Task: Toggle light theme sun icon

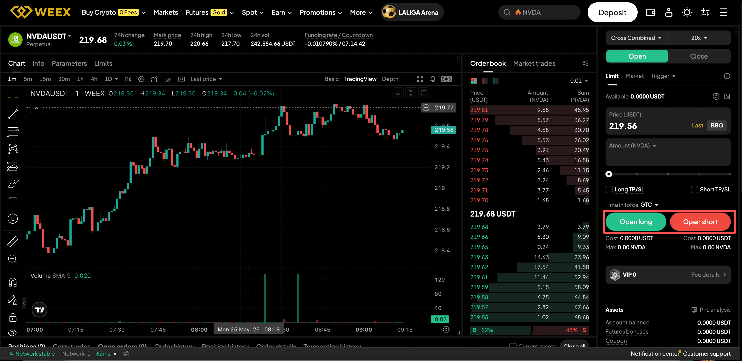Action: pyautogui.click(x=687, y=12)
